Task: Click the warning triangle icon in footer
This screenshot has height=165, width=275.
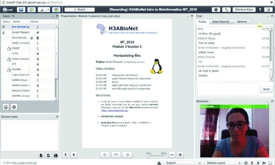Action: [159, 163]
